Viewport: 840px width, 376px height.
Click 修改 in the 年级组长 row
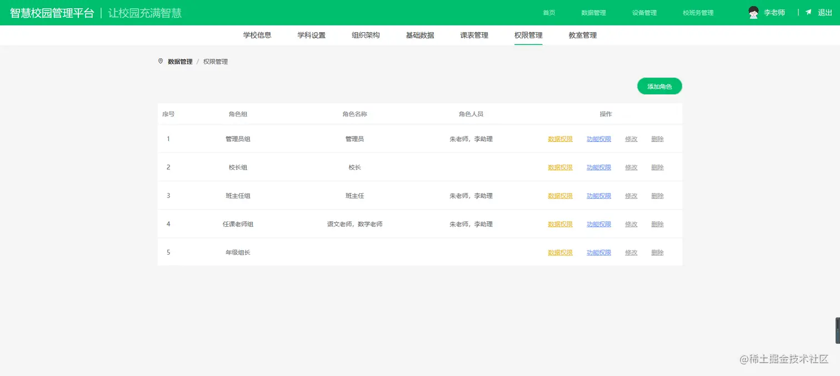click(631, 252)
